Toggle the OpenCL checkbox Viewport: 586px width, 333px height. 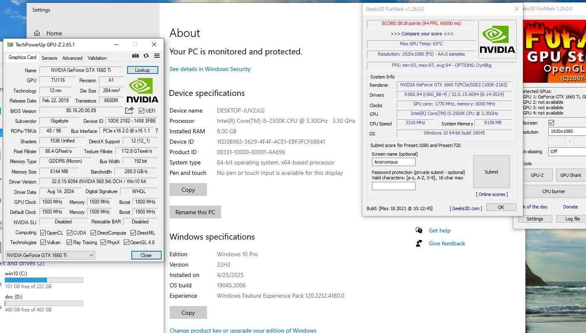[x=43, y=233]
